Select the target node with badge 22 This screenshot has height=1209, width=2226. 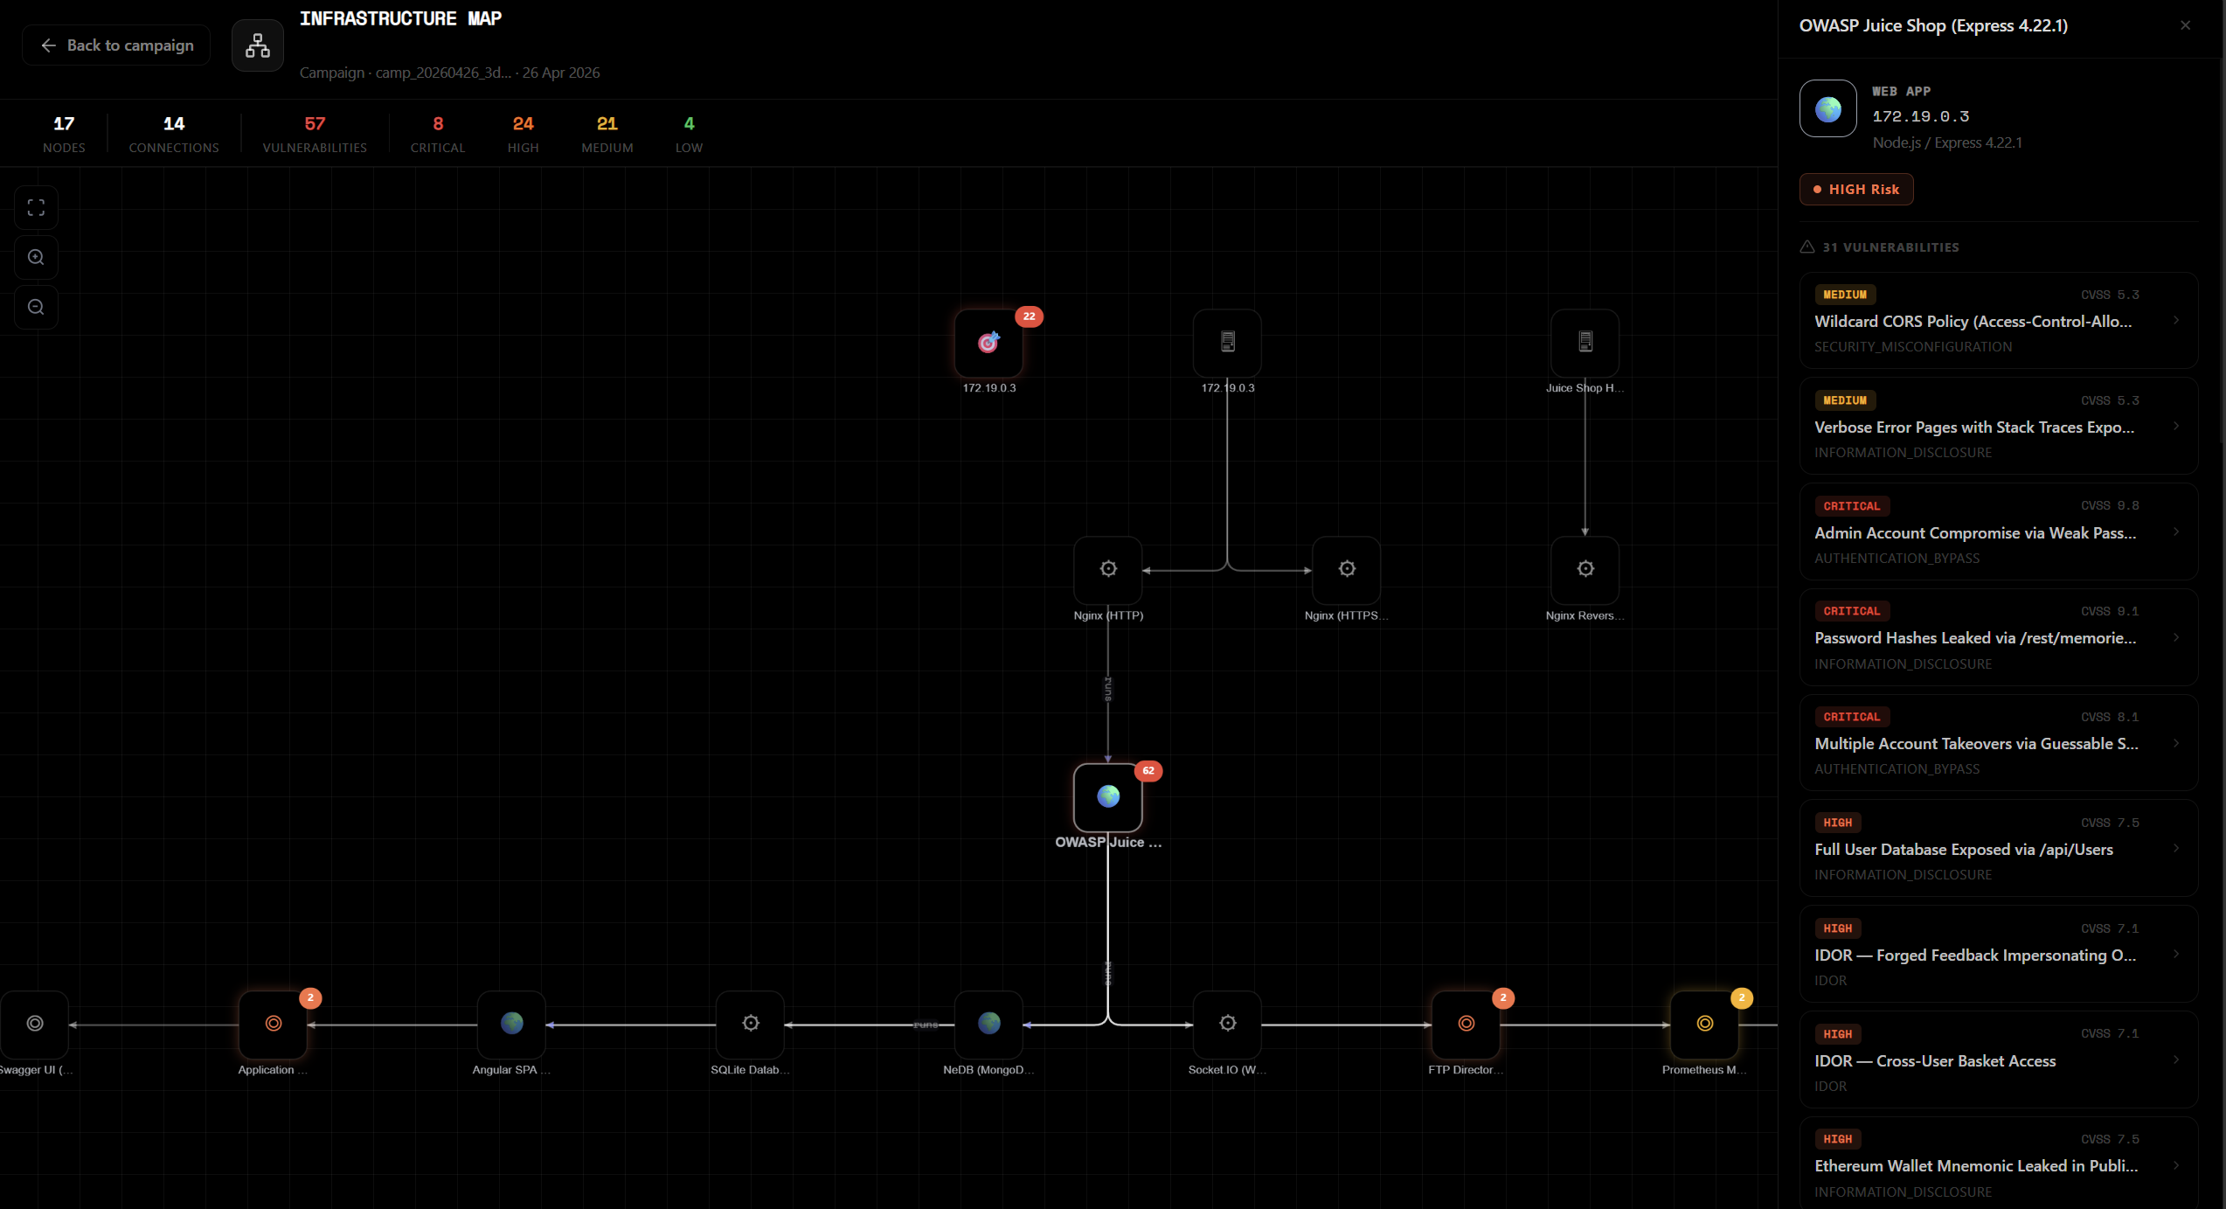(988, 343)
